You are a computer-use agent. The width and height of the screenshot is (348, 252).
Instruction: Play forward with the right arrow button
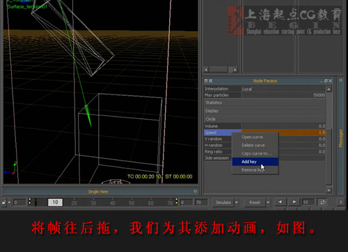click(294, 202)
